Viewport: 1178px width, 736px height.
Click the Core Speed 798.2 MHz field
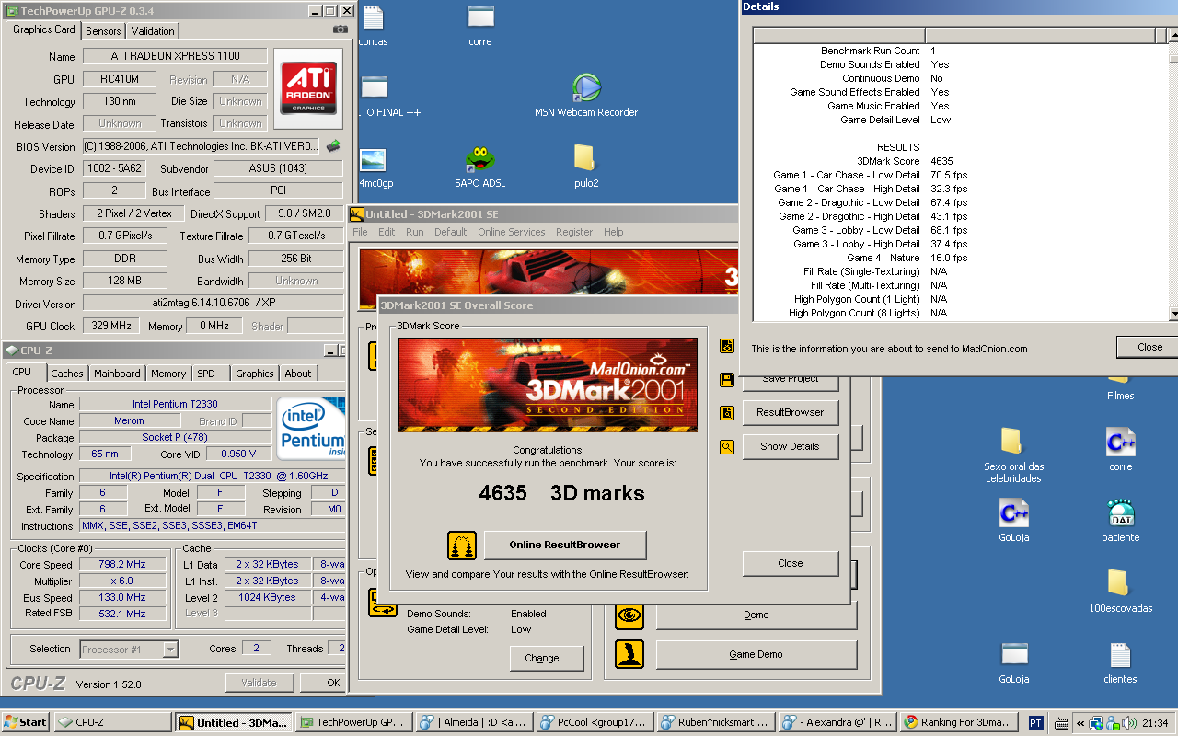122,565
